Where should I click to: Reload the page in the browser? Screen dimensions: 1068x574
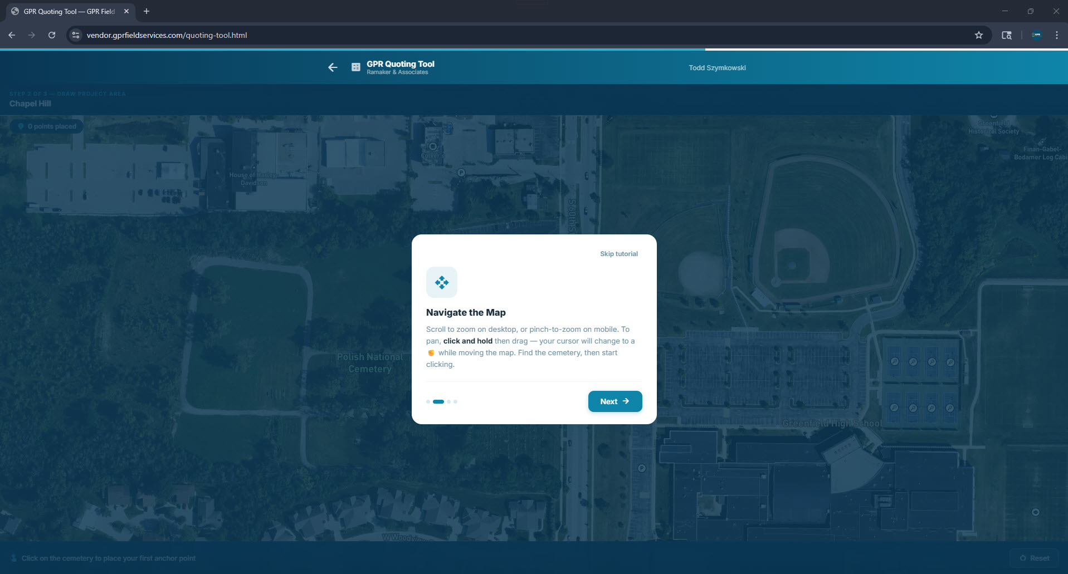click(x=52, y=35)
